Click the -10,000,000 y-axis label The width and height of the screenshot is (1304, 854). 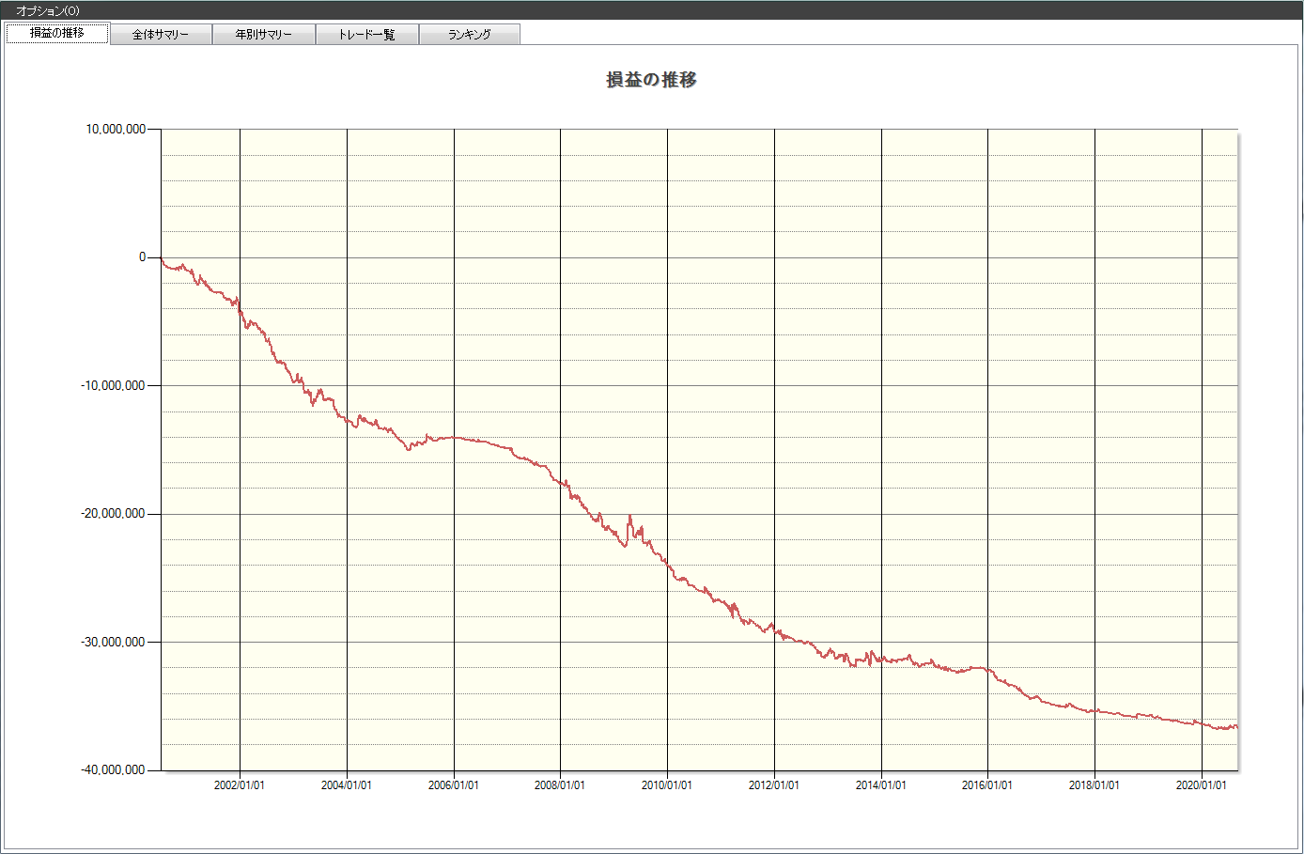114,385
